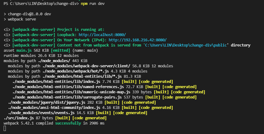Click 'Project is running at:' text
The image size is (264, 134).
coord(81,30)
